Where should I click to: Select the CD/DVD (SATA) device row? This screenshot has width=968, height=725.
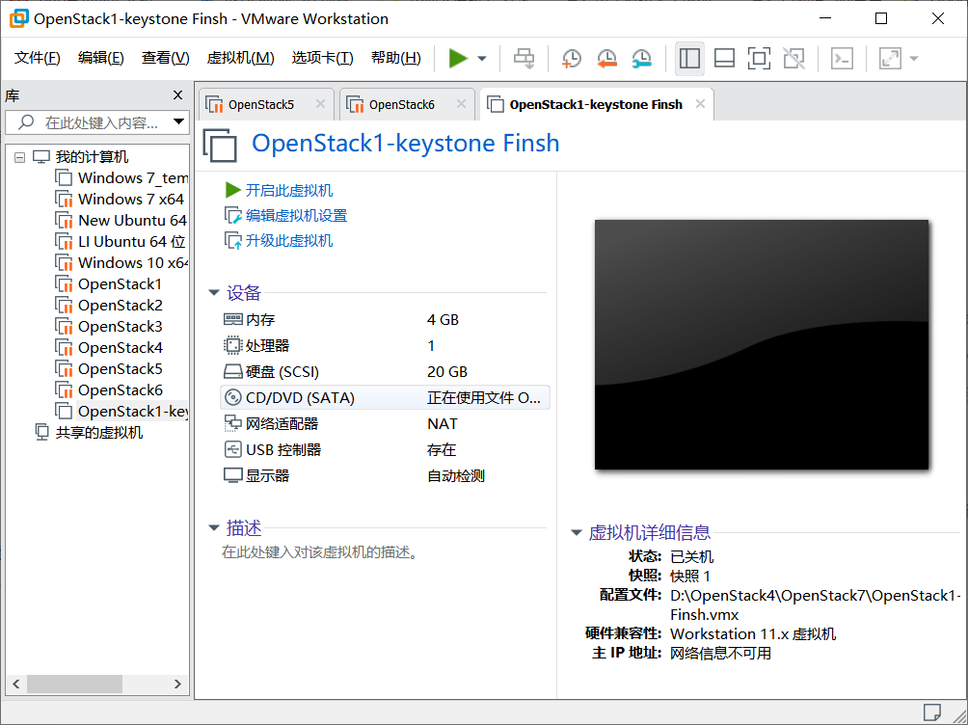(385, 398)
